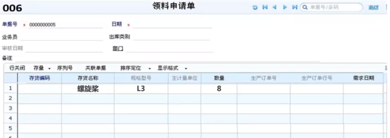Click the 规格型号 column header
This screenshot has height=138, width=390.
click(x=141, y=78)
